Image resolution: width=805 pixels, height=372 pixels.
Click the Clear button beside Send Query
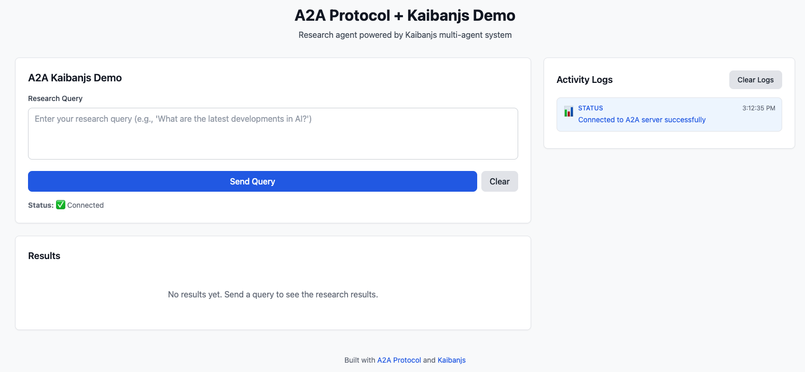tap(499, 181)
